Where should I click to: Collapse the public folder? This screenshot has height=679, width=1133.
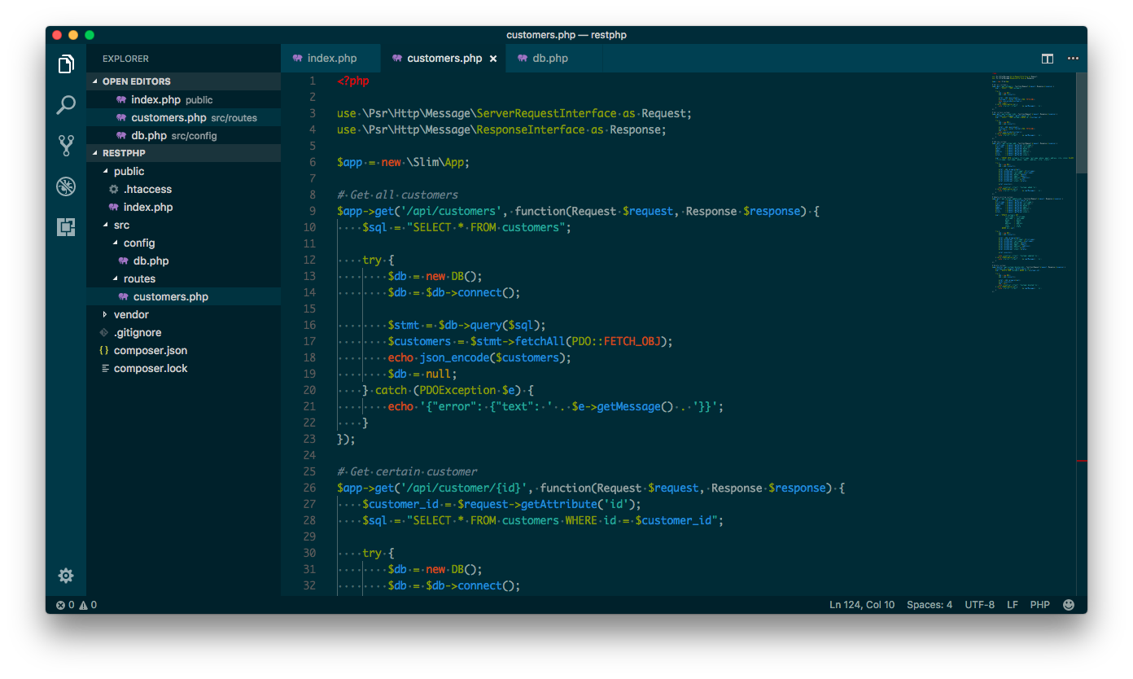pos(129,171)
